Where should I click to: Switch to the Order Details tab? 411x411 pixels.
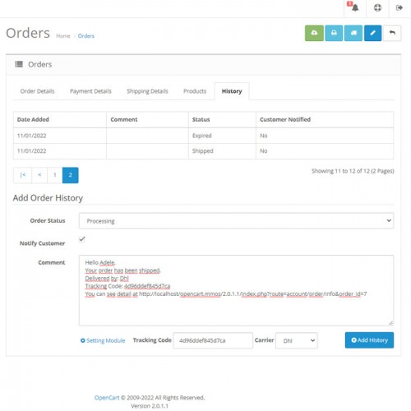[x=37, y=91]
